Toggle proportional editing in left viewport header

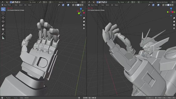click(x=50, y=2)
